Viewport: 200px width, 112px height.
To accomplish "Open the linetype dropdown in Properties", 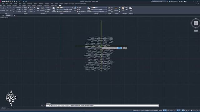I will click(100, 11).
